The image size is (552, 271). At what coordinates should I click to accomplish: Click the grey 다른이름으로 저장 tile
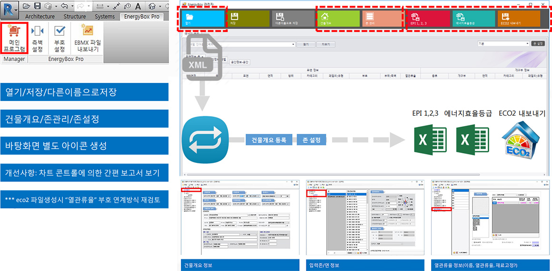(x=293, y=19)
